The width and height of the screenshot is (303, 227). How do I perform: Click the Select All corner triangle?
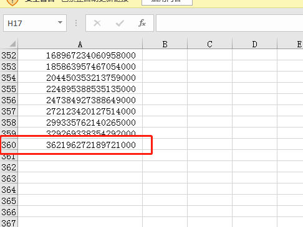click(12, 44)
